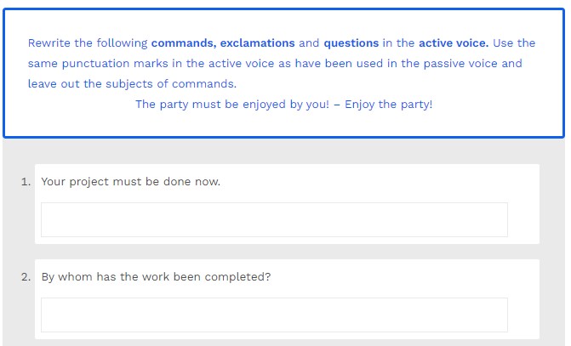Click the bold phrase "active voice."
The height and width of the screenshot is (346, 571).
[454, 43]
